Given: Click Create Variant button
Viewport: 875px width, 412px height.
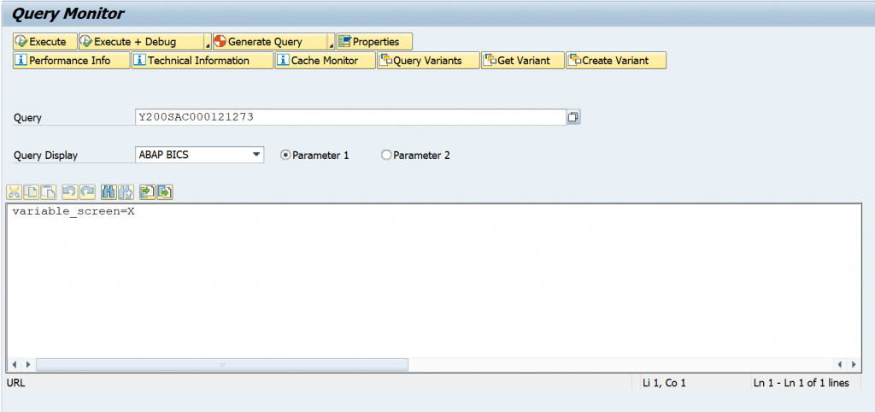Looking at the screenshot, I should tap(616, 61).
